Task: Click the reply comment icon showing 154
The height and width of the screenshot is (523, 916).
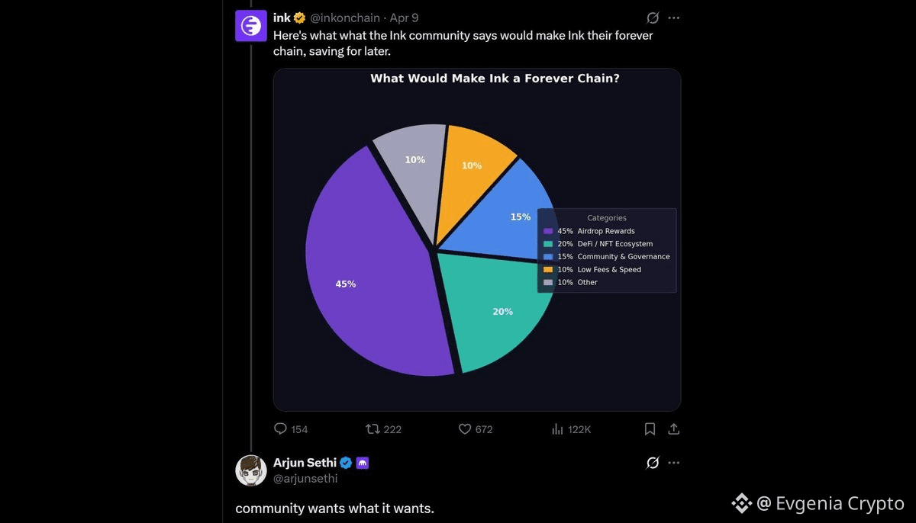Action: point(280,429)
